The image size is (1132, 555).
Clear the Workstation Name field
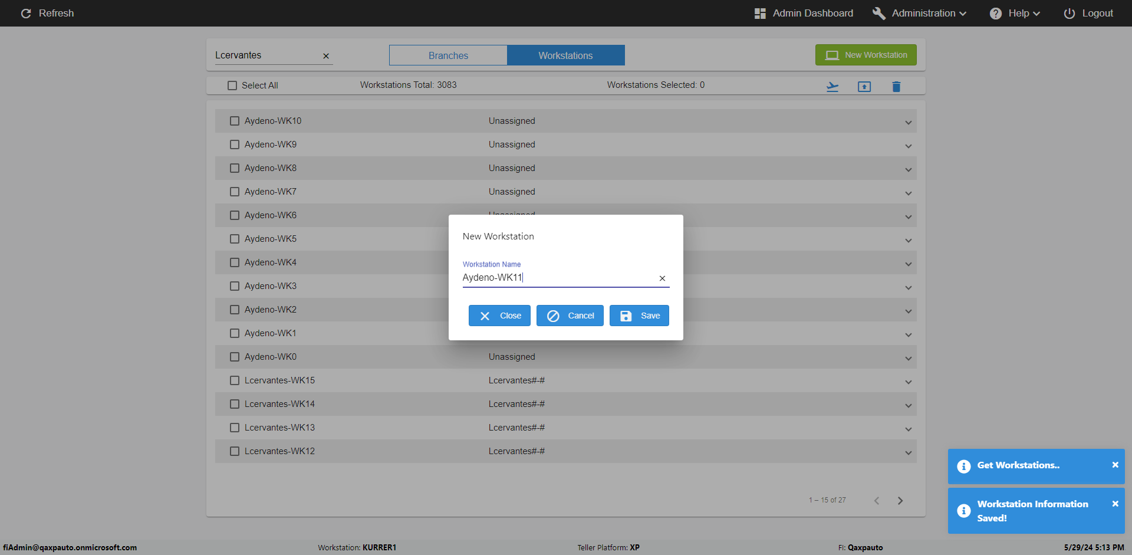point(662,278)
